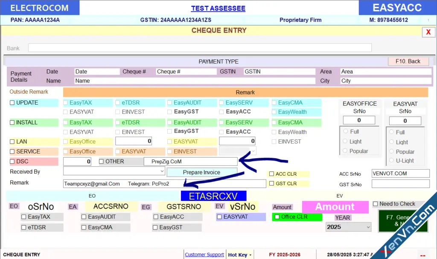
Task: Click the FY 2025-2026 status text
Action: pos(285,255)
